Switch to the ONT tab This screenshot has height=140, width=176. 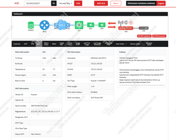tap(26, 44)
